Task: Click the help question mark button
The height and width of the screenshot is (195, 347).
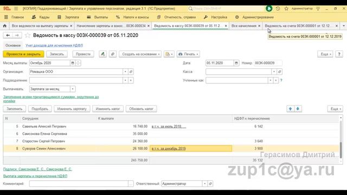Action: pos(339,54)
